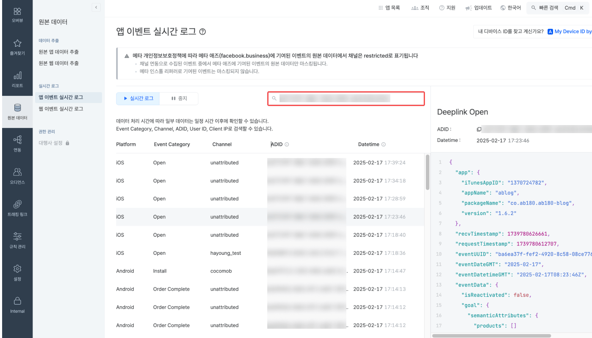Select the iOS Open row at 17:18:40

[x=270, y=235]
